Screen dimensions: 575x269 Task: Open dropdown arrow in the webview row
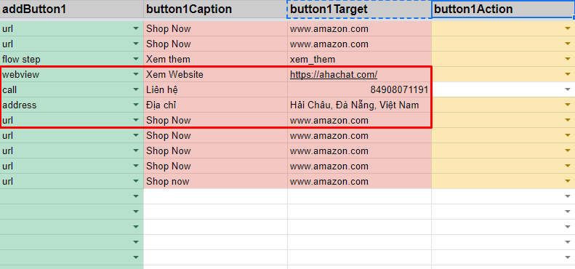tap(136, 74)
